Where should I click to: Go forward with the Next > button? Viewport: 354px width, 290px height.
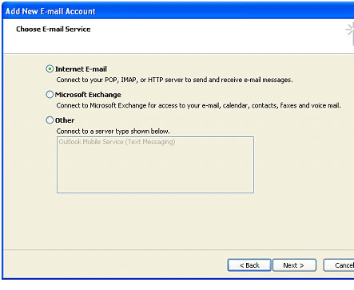294,265
